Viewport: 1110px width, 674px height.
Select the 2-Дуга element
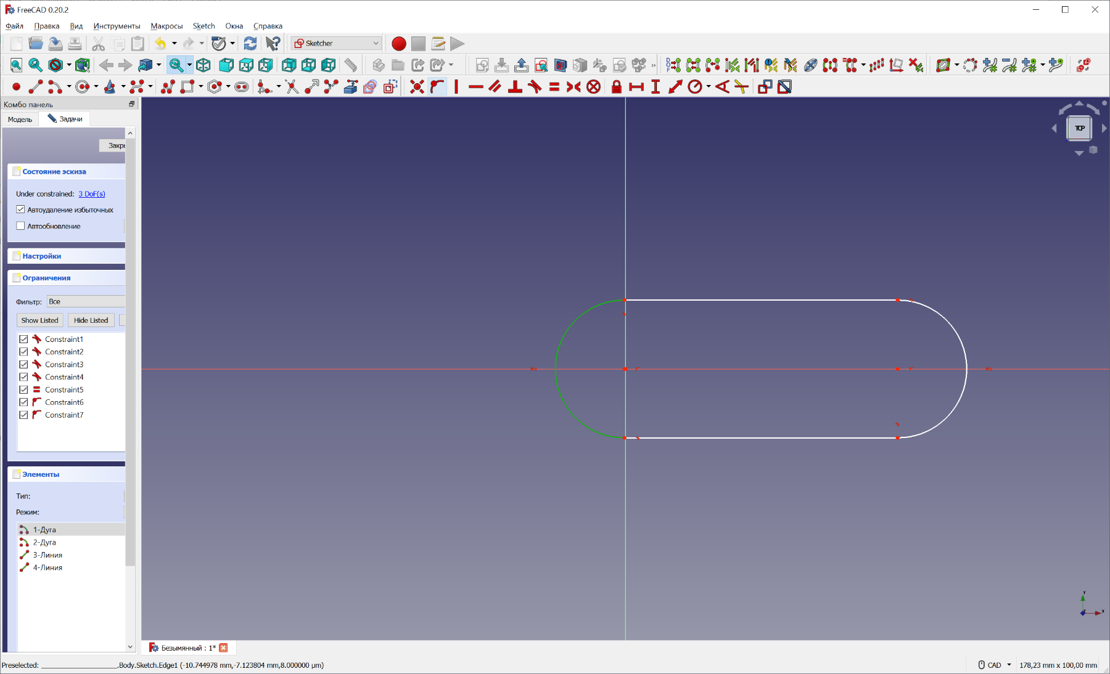71,542
